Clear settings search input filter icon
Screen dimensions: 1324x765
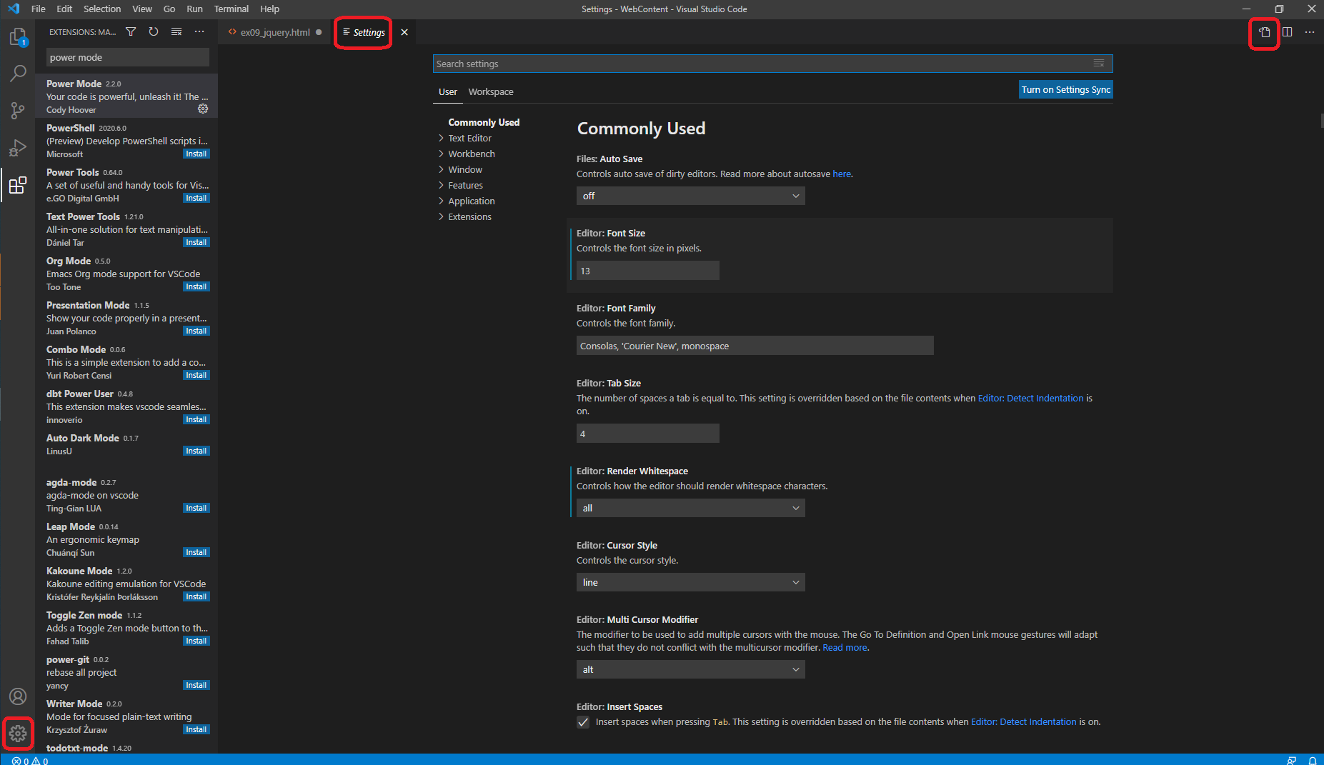(1099, 64)
